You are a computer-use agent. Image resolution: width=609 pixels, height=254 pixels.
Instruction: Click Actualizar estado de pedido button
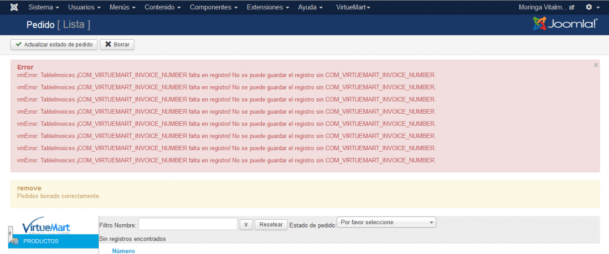coord(54,45)
